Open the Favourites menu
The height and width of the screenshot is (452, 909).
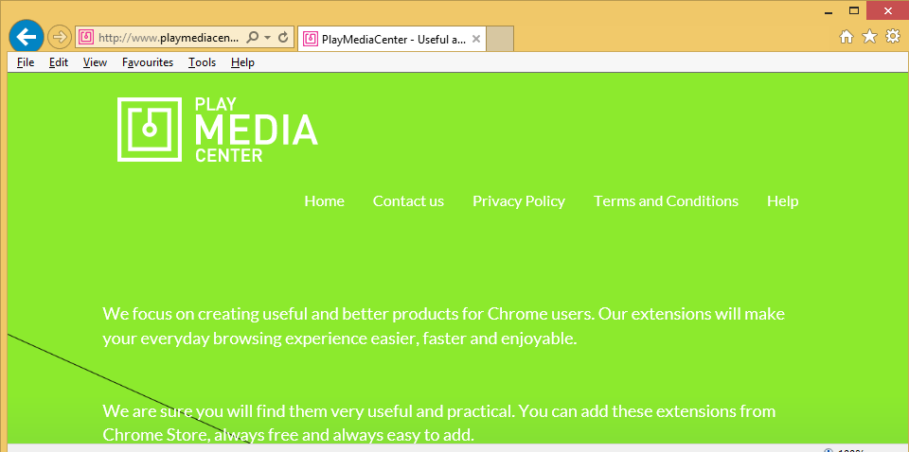pyautogui.click(x=147, y=62)
